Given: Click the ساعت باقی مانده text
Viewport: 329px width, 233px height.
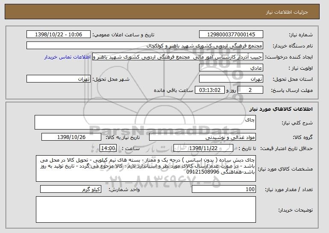Looking at the screenshot, I should point(173,90).
